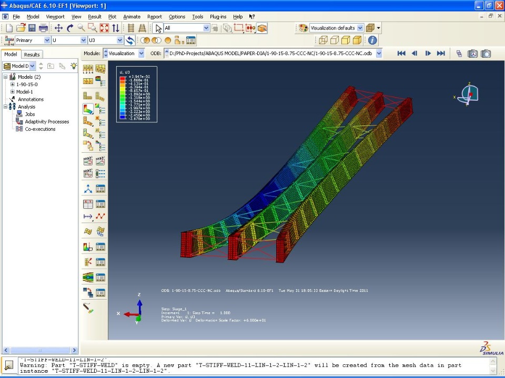Switch to the Model tab
Viewport: 505px width, 378px height.
11,54
